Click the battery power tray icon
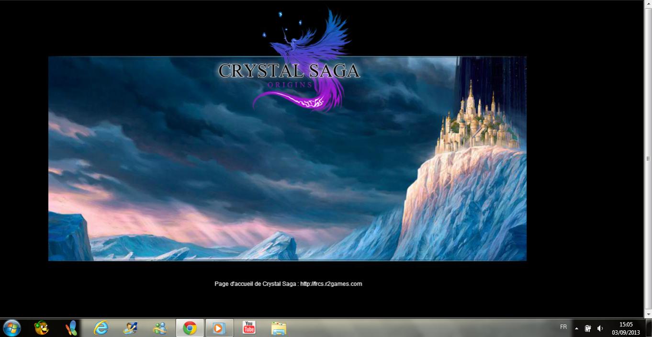 588,328
